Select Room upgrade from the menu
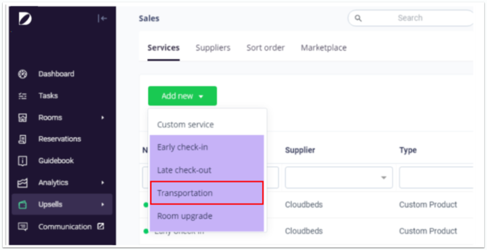Screen dimensions: 487x250 coord(185,216)
